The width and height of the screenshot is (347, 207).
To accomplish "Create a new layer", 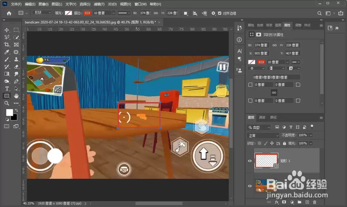I will (x=307, y=202).
